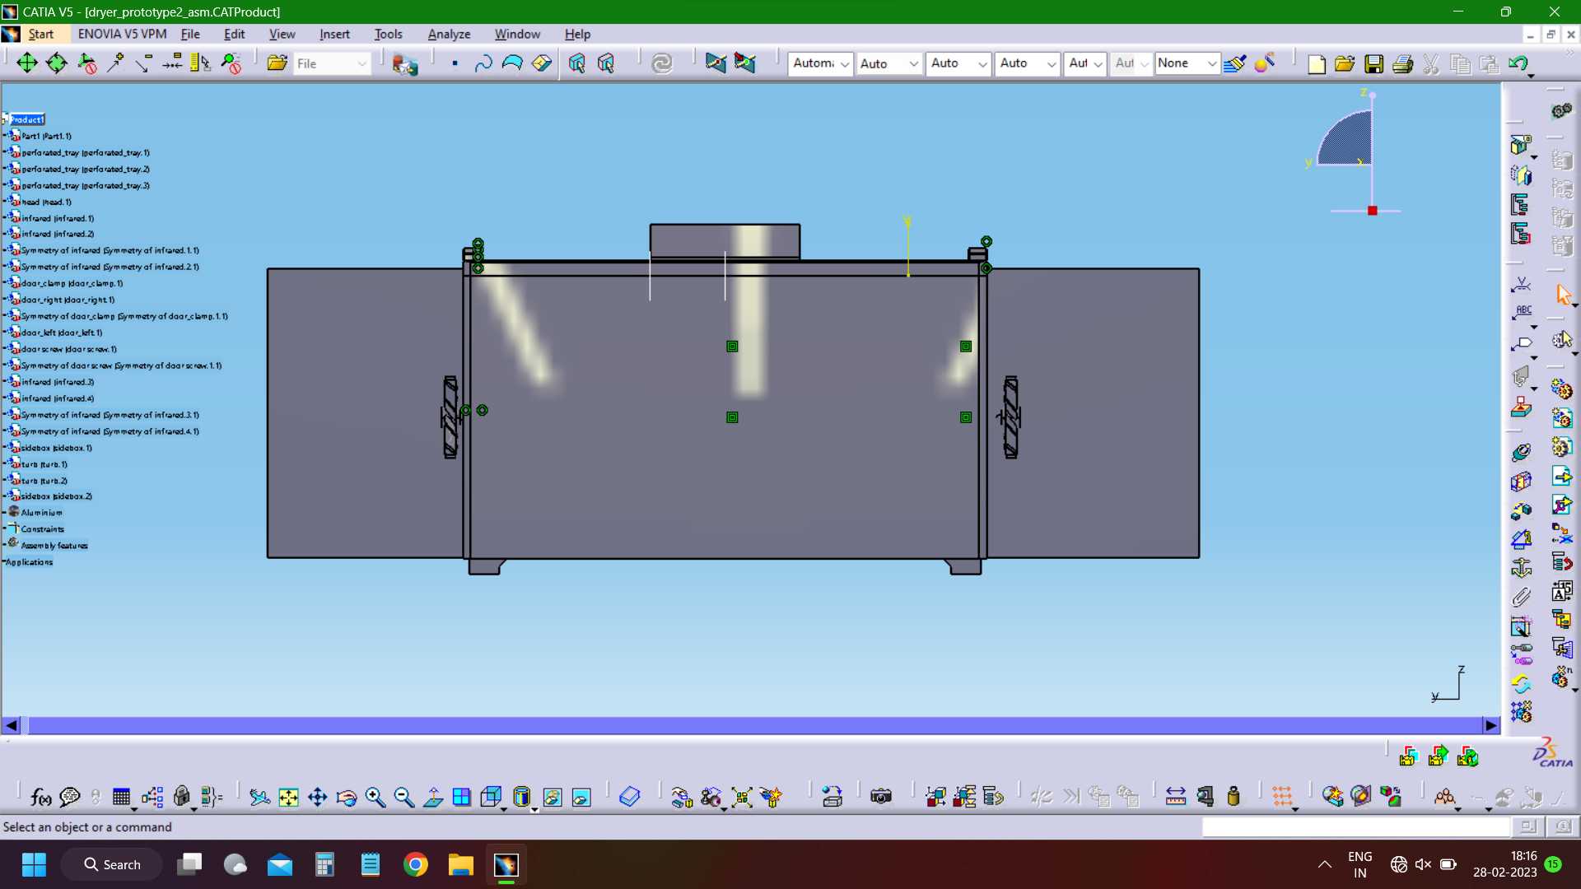Click the Capture camera icon
The image size is (1581, 889).
coord(881,797)
